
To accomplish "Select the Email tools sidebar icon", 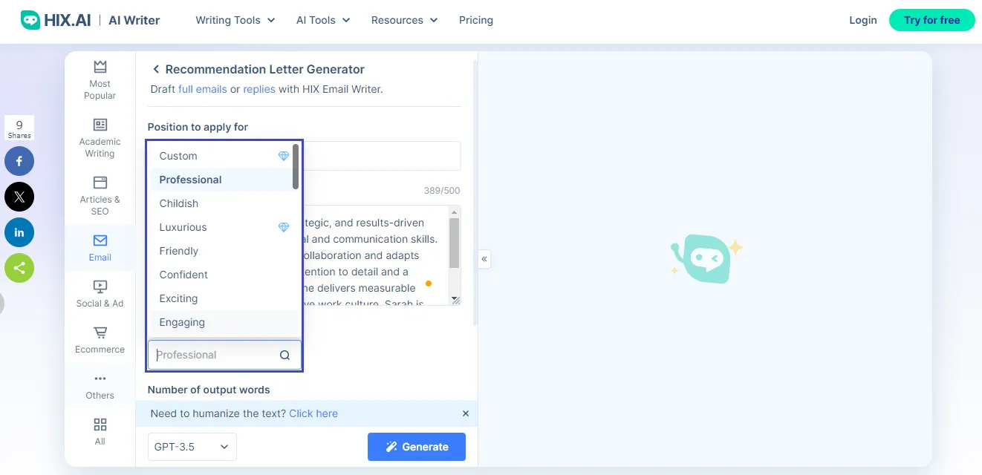I will click(x=100, y=247).
